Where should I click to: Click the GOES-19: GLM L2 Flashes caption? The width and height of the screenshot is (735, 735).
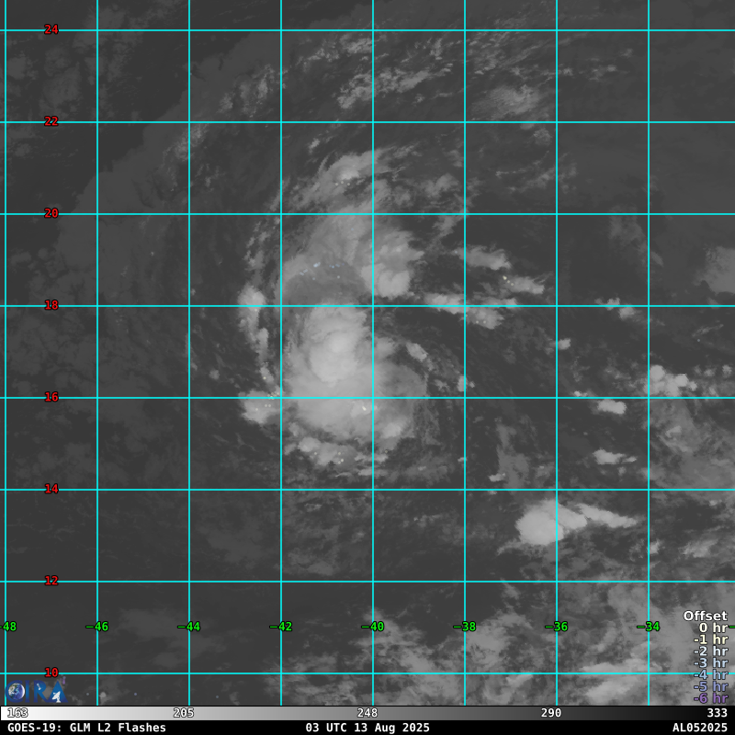click(x=86, y=728)
